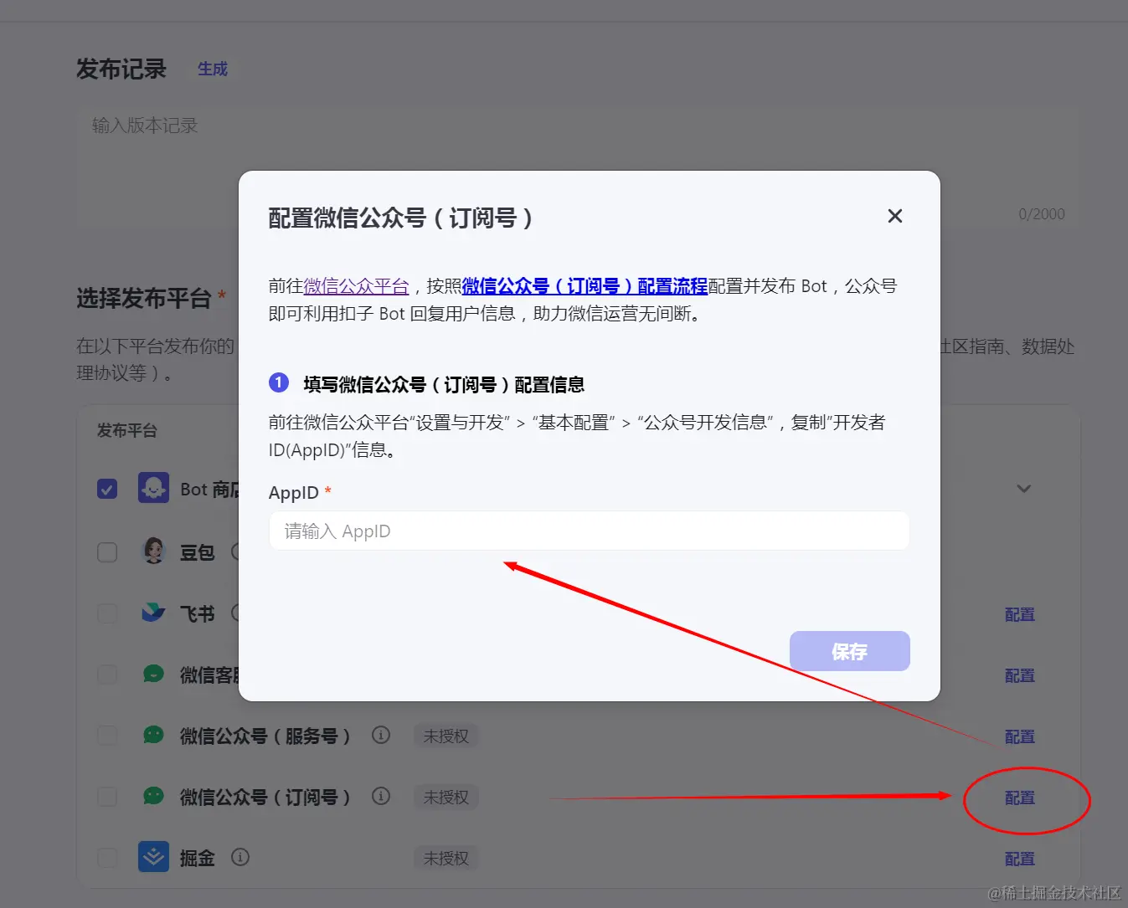Click the 0/2000 character counter
Screen dimensions: 1128x908
(x=1041, y=214)
